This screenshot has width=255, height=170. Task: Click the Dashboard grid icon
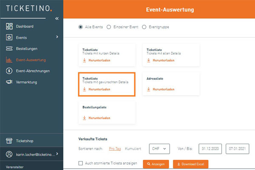click(x=9, y=26)
